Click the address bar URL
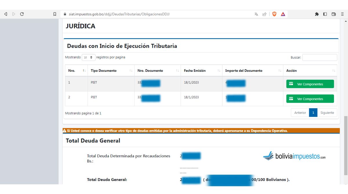The image size is (348, 194). click(x=119, y=14)
